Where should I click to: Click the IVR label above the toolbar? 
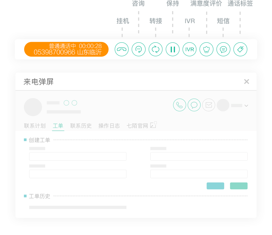tap(190, 21)
